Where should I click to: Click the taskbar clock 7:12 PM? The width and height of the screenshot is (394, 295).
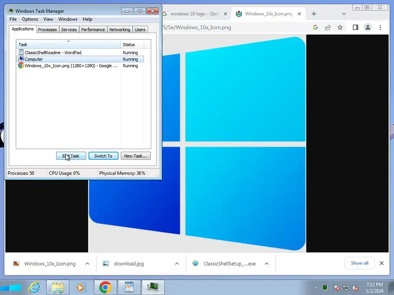tap(374, 288)
